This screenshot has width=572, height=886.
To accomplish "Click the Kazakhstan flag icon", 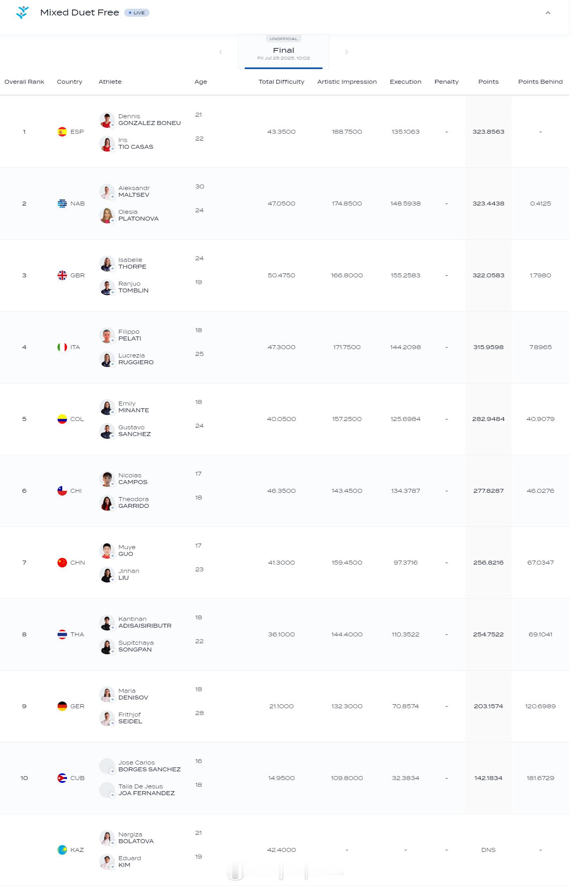I will coord(62,850).
